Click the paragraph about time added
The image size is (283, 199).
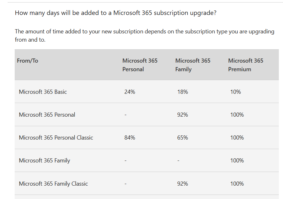pyautogui.click(x=144, y=36)
